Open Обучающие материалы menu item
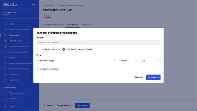The image size is (197, 111). tap(19, 29)
